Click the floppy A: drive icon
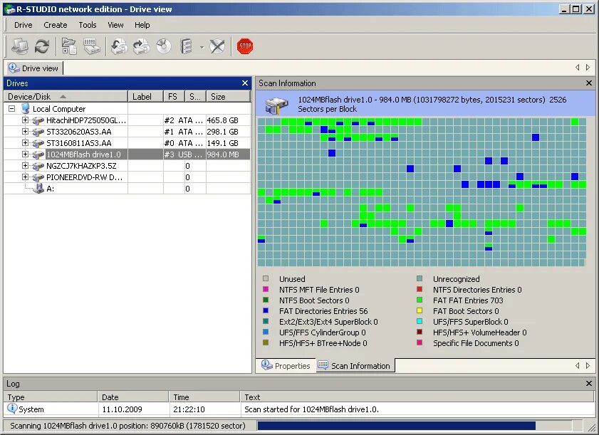This screenshot has width=599, height=435. pyautogui.click(x=38, y=188)
